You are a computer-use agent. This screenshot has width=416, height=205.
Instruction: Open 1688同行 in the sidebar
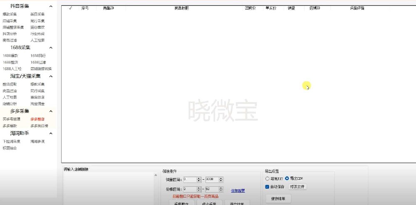click(38, 56)
